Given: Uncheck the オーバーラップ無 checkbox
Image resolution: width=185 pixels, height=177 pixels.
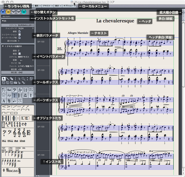Looking at the screenshot, I should [20, 37].
